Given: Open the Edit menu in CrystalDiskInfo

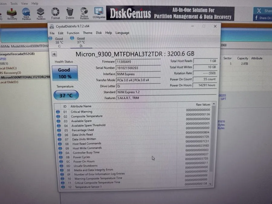Looking at the screenshot, I should tap(60, 33).
